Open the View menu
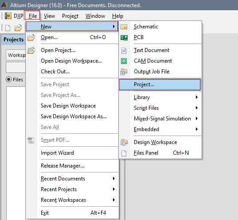238x220 pixels. [49, 16]
